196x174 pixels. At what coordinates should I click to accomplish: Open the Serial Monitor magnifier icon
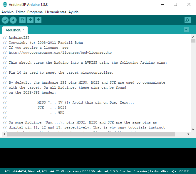187,20
